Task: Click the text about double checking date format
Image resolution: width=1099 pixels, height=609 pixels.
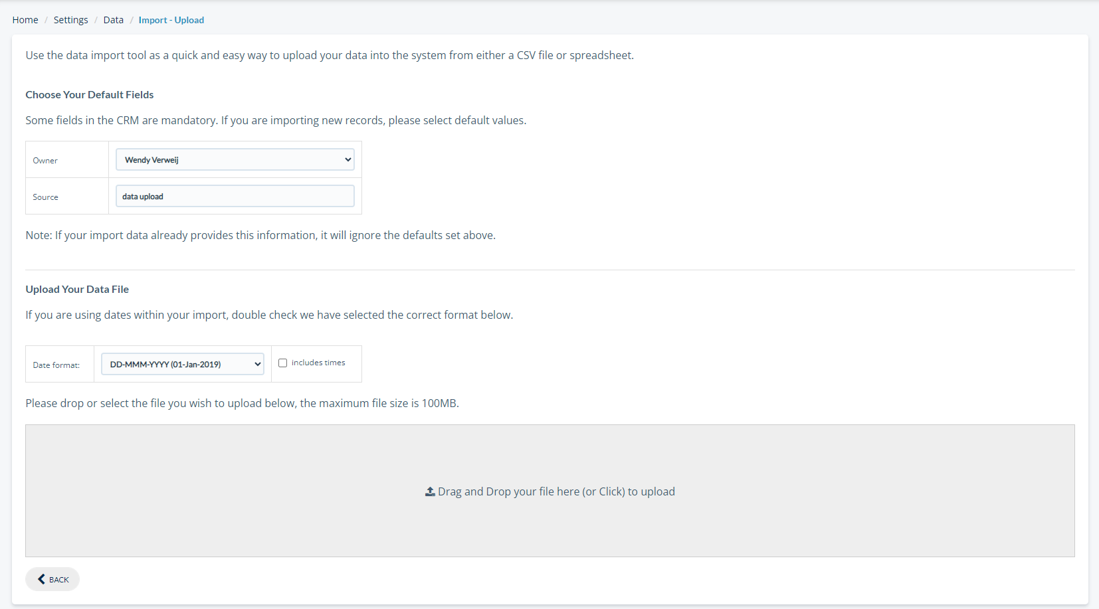Action: point(269,315)
